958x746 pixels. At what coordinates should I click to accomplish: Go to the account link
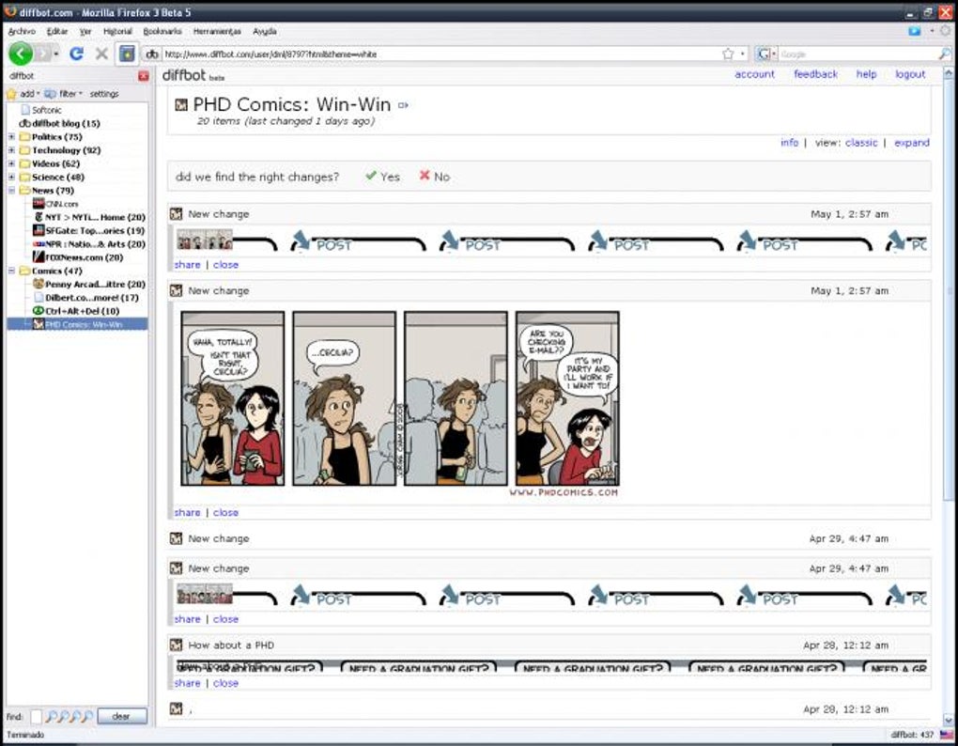coord(754,74)
